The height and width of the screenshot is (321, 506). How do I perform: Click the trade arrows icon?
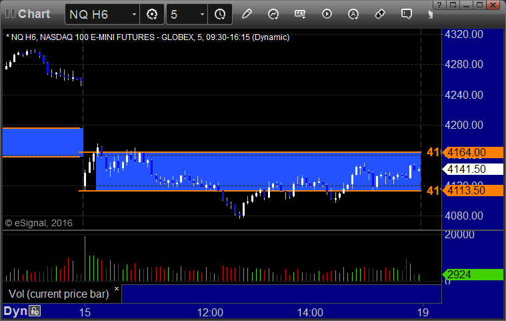[380, 14]
